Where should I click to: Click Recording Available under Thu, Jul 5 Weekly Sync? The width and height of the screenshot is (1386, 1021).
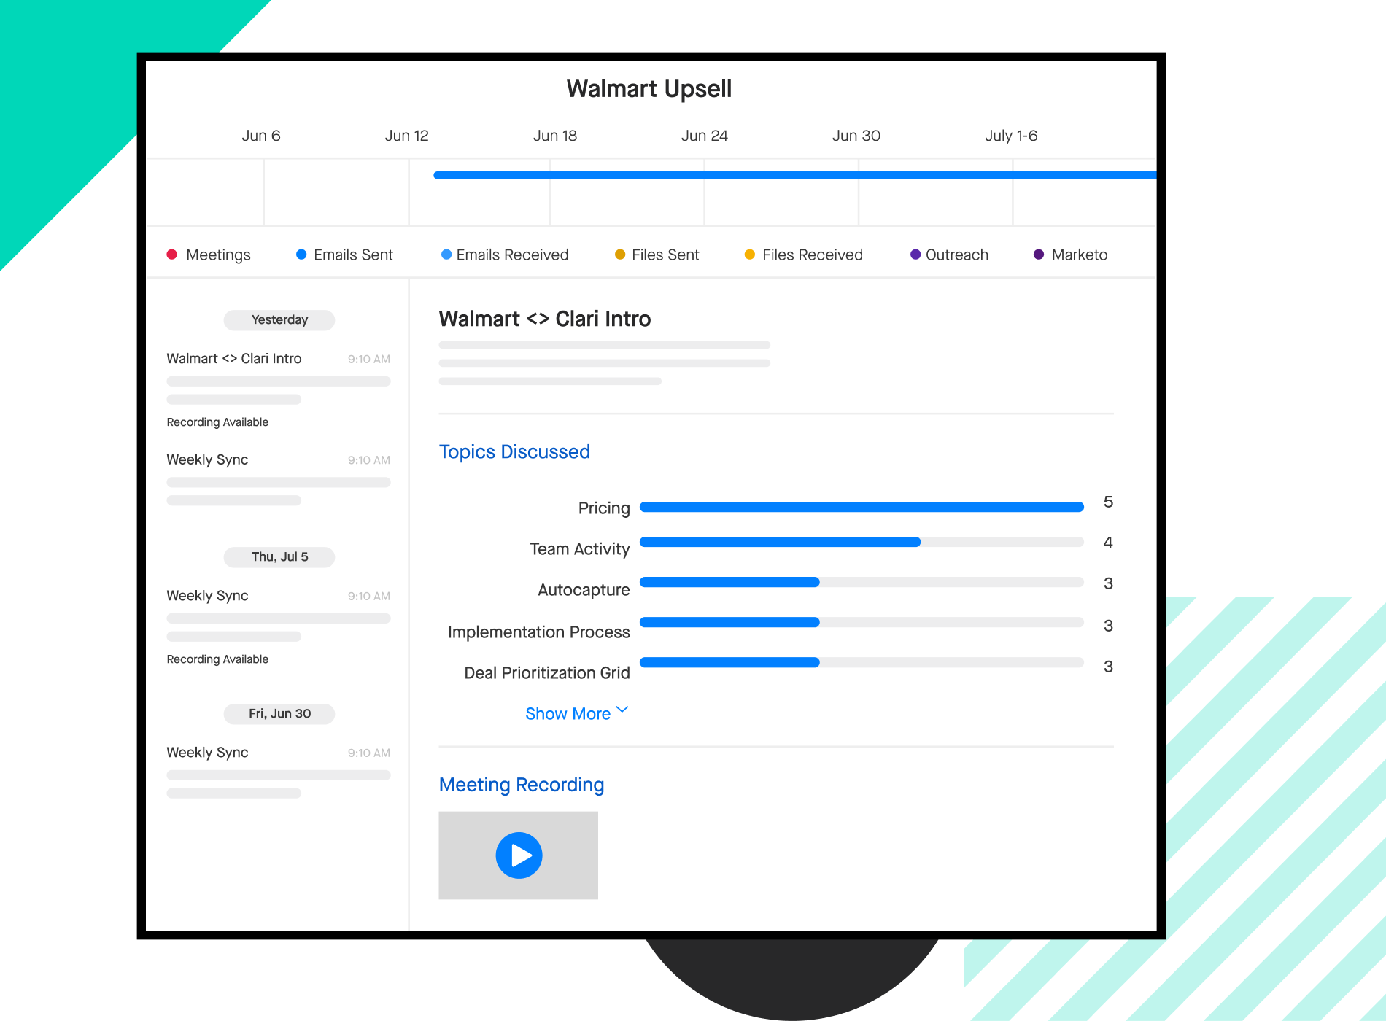tap(217, 659)
